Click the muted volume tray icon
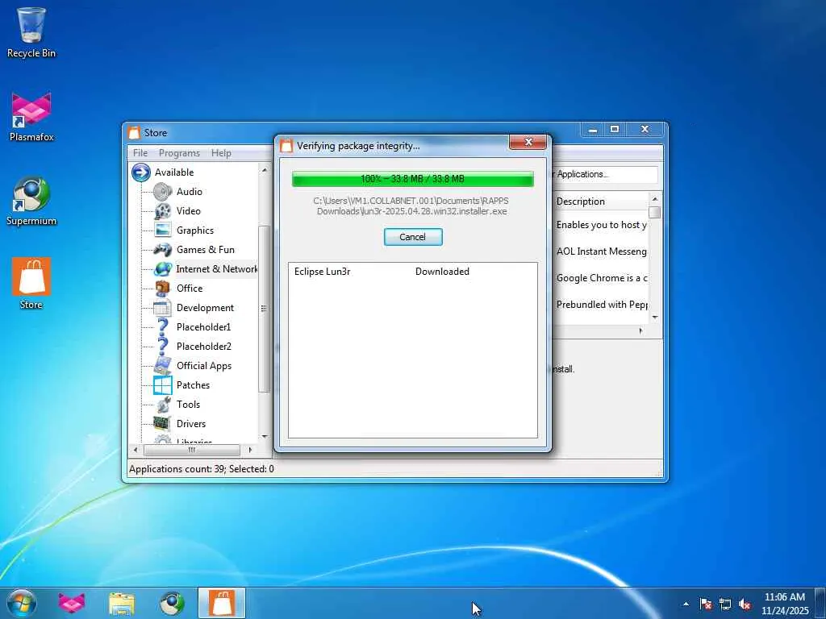Image resolution: width=826 pixels, height=619 pixels. pos(745,604)
